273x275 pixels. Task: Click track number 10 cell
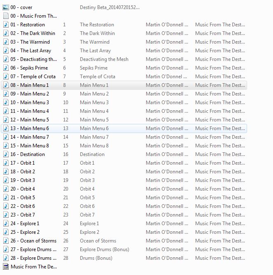[65, 103]
